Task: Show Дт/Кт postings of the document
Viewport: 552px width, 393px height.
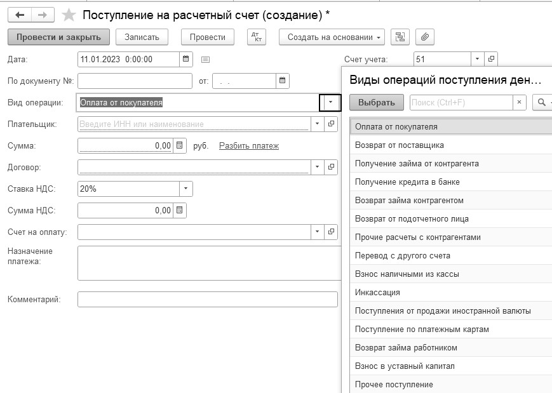Action: pyautogui.click(x=257, y=37)
